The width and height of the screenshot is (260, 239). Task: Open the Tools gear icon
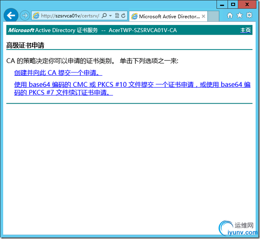click(x=249, y=15)
